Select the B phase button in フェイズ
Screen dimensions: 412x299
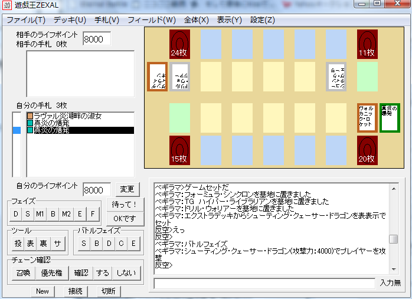53,214
